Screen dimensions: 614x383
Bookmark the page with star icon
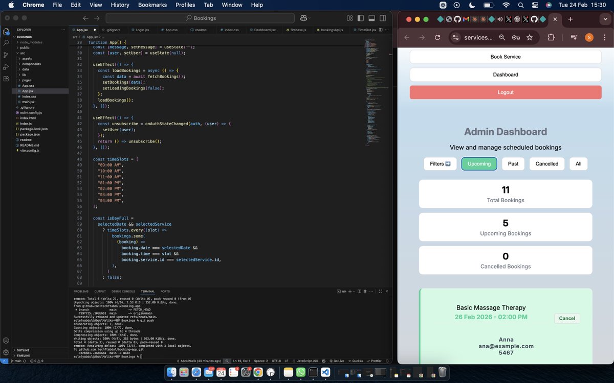click(x=530, y=37)
